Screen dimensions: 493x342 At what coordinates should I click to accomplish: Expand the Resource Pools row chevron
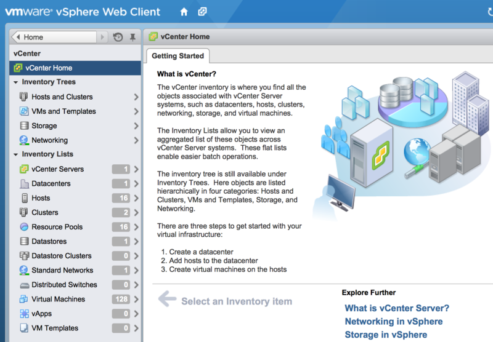(136, 227)
